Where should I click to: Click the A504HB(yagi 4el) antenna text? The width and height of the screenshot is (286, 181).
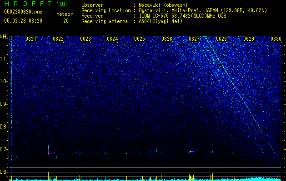click(161, 21)
